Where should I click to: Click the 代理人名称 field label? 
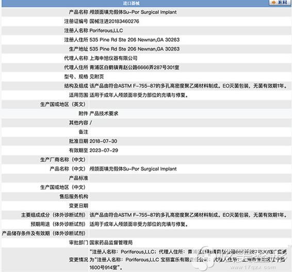click(76, 58)
